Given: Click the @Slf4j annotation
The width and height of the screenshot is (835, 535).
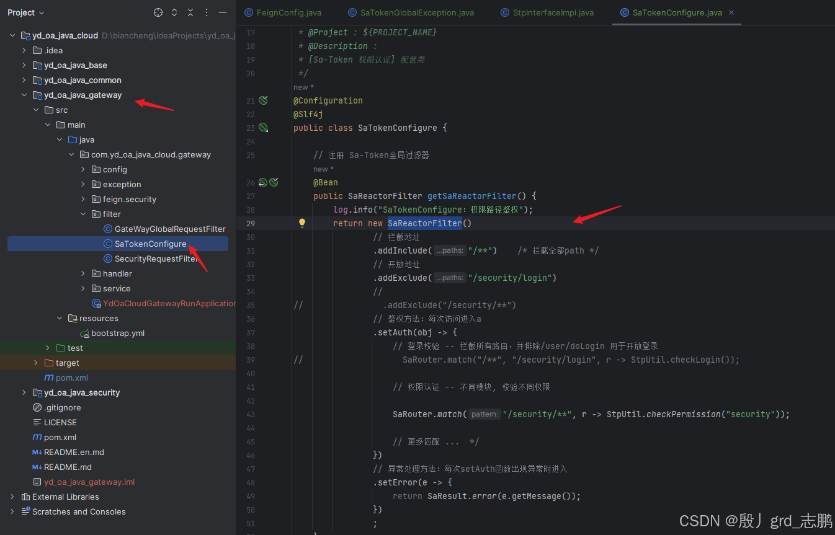Looking at the screenshot, I should coord(308,114).
